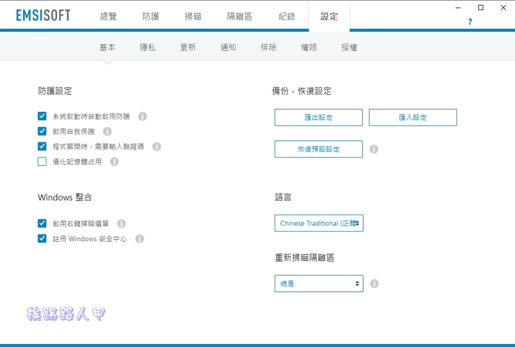The width and height of the screenshot is (515, 347).
Task: Open the 排除 settings sub-tab
Action: [x=269, y=47]
